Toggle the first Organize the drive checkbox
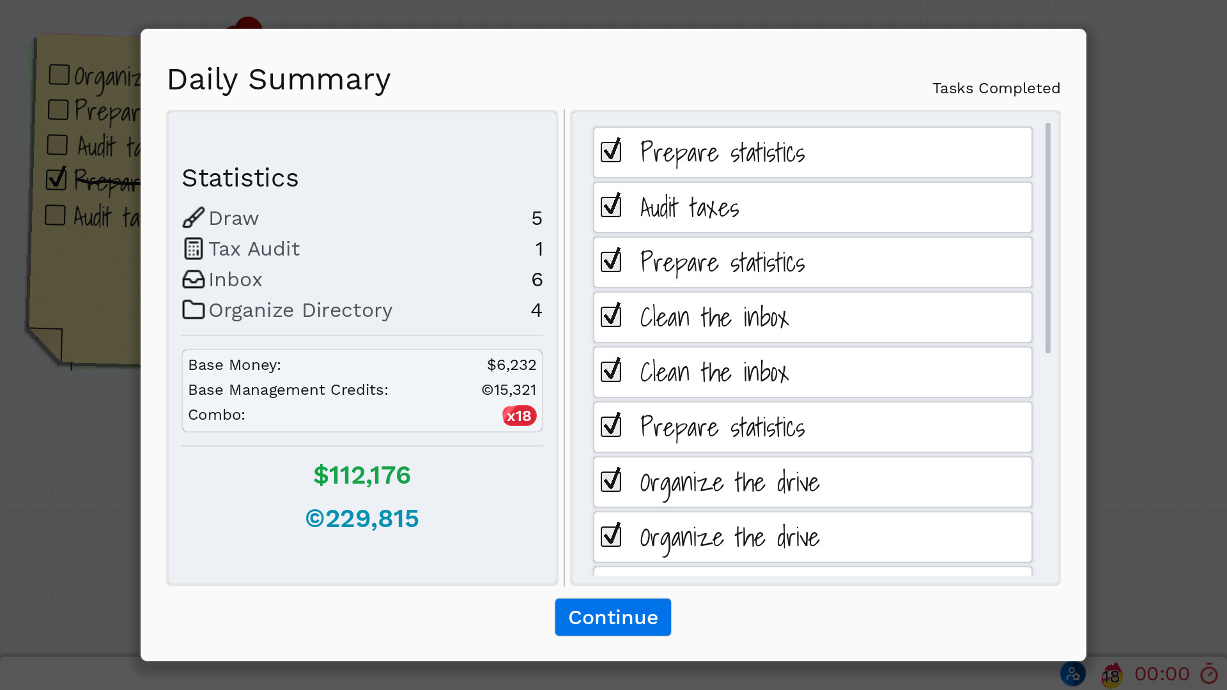Viewport: 1227px width, 690px height. click(x=611, y=481)
